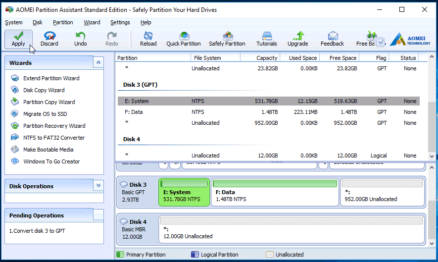Select 952.00GB Unallocated block in disk map

click(x=382, y=192)
